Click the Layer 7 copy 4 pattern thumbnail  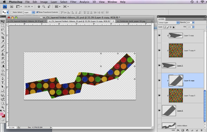click(x=176, y=51)
